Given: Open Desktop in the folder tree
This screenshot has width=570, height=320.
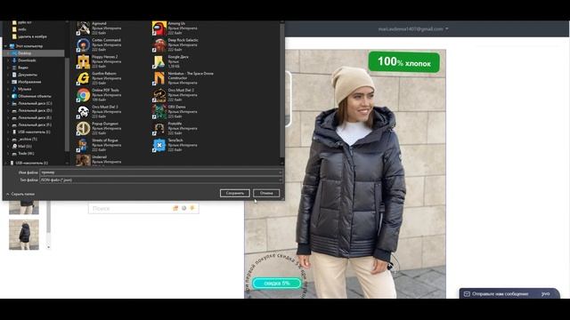Looking at the screenshot, I should click(24, 53).
